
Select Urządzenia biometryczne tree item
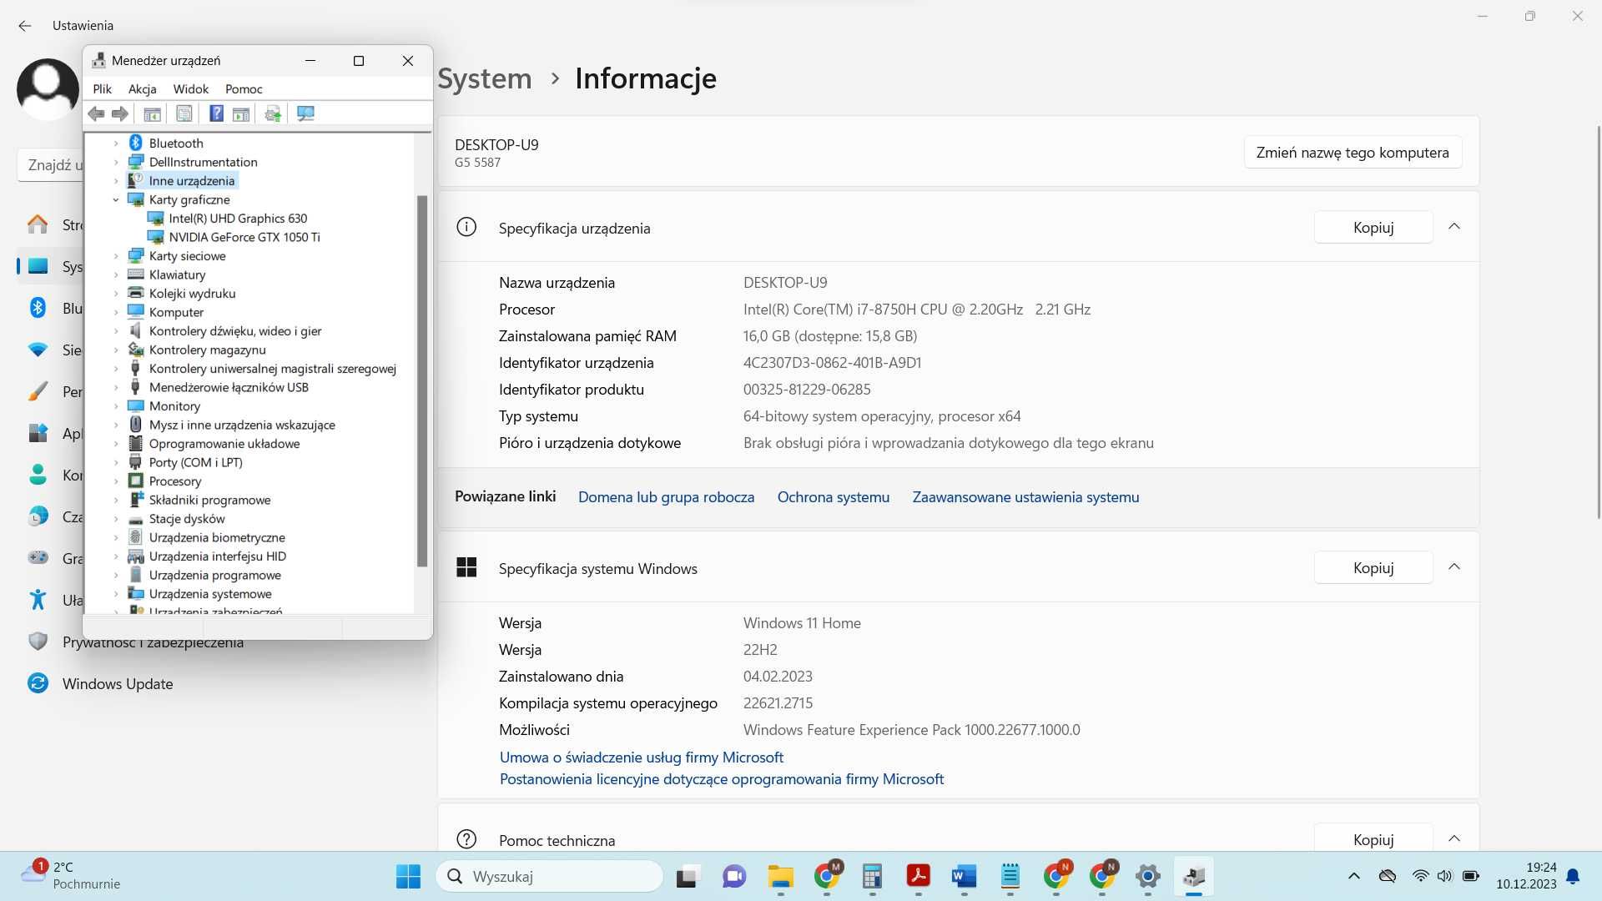tap(217, 537)
